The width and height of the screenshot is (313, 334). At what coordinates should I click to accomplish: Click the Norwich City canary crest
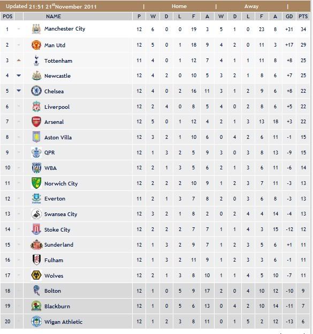36,183
